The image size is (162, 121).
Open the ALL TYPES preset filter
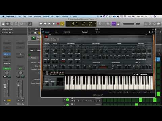(x=67, y=32)
